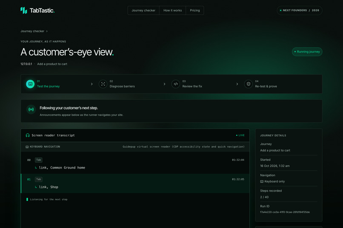Click the 'Following your customer's next step.' heading
Screen dimensions: 343x228
point(69,108)
